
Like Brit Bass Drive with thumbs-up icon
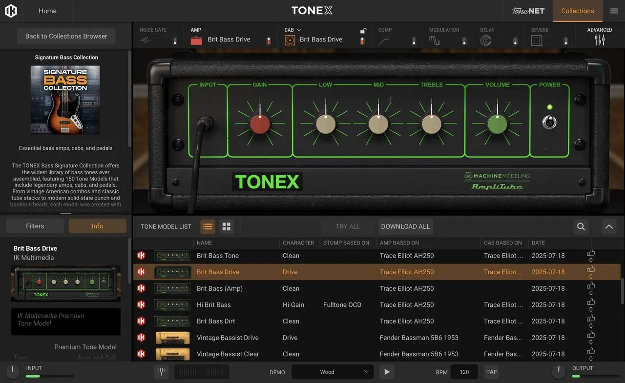591,269
